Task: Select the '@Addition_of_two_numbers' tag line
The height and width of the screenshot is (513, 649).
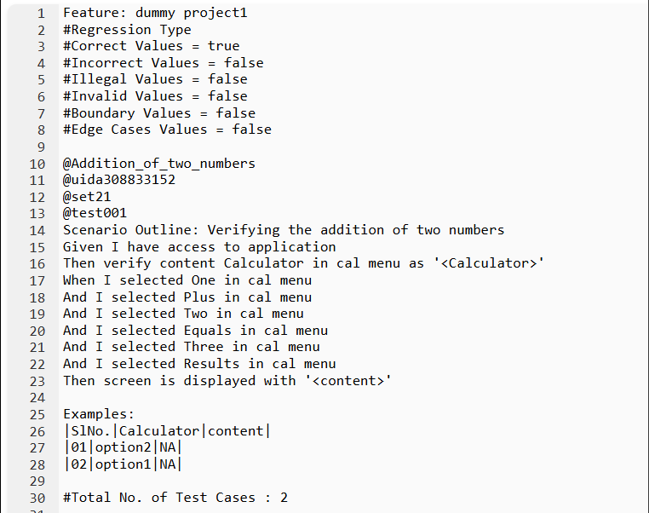Action: point(159,164)
